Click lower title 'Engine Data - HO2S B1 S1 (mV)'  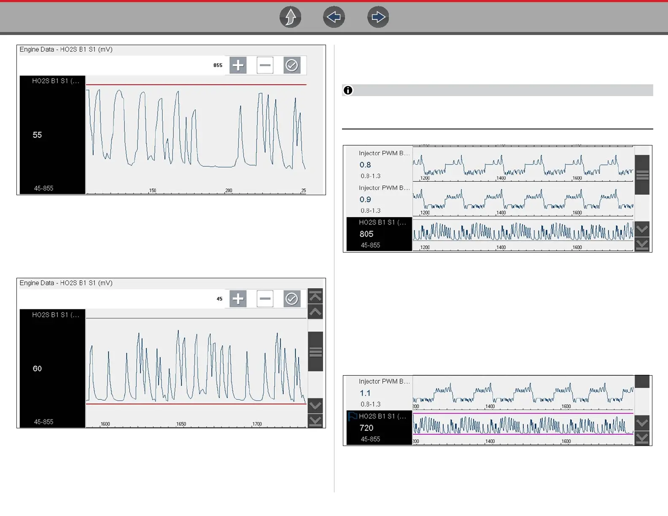point(66,283)
